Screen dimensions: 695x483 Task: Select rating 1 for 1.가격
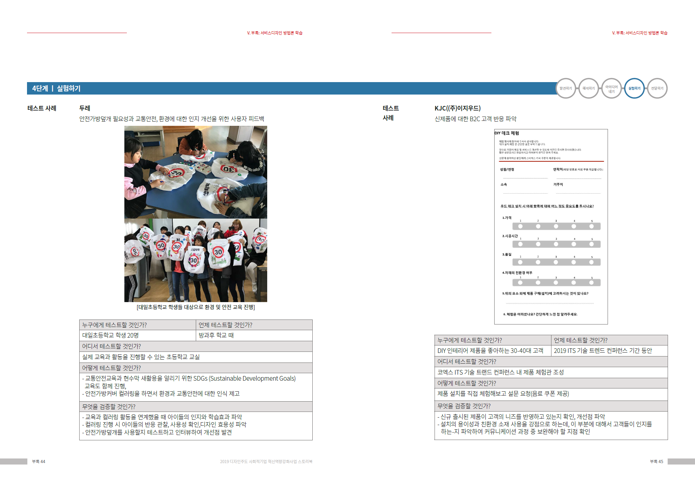pos(521,226)
